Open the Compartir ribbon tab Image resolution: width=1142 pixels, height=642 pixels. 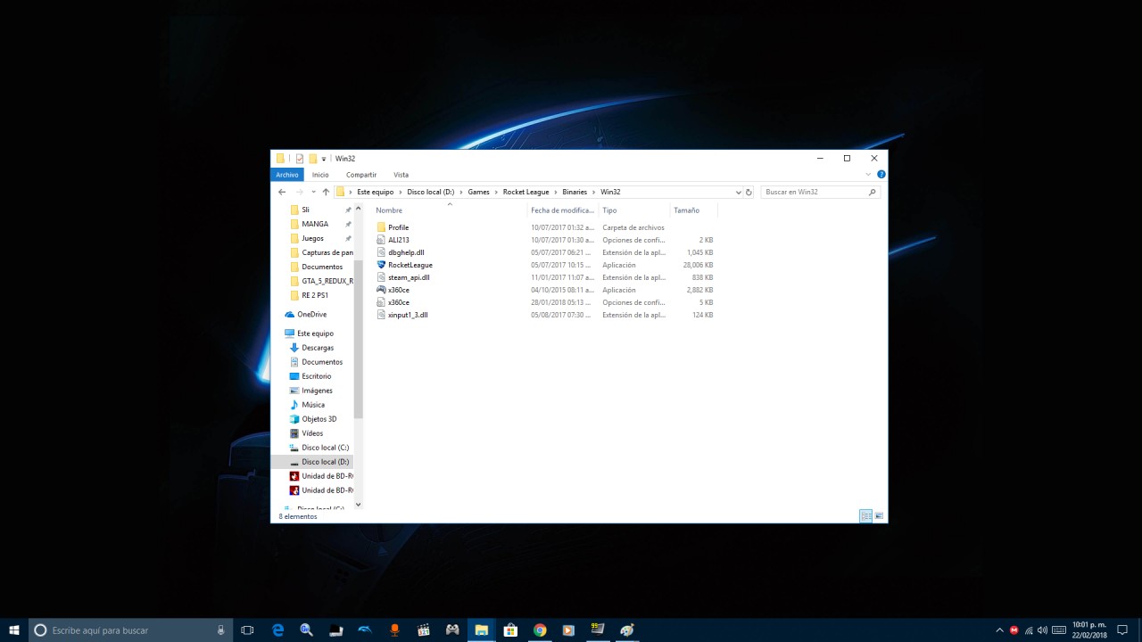(361, 175)
